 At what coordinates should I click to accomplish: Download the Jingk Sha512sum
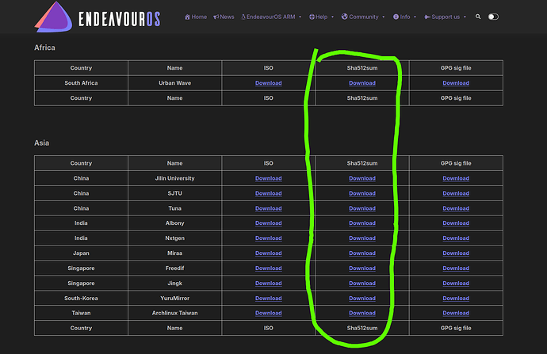(362, 283)
